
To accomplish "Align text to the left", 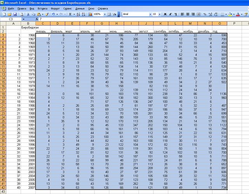I will point(182,14).
